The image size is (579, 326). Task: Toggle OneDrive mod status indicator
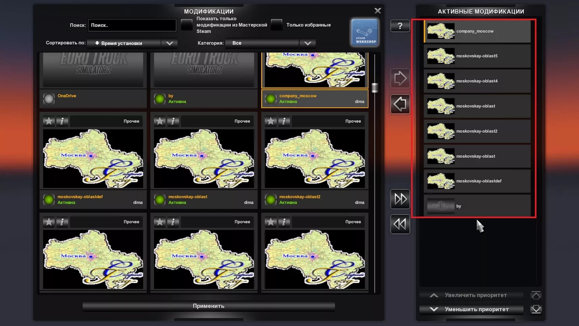pos(49,99)
